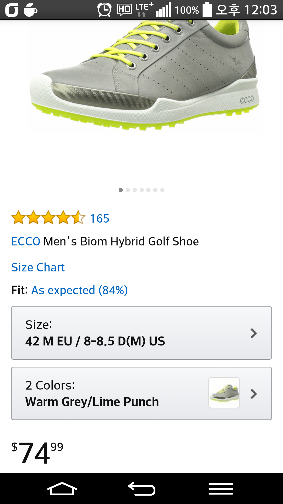This screenshot has height=504, width=283.
Task: Tap the coffee cup notification icon
Action: [30, 10]
